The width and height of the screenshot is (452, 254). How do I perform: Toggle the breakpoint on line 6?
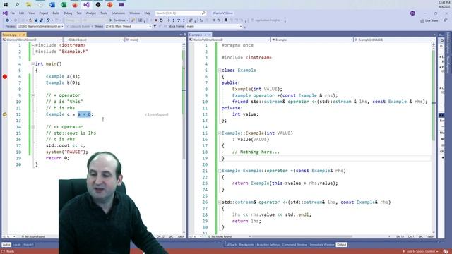pos(5,77)
